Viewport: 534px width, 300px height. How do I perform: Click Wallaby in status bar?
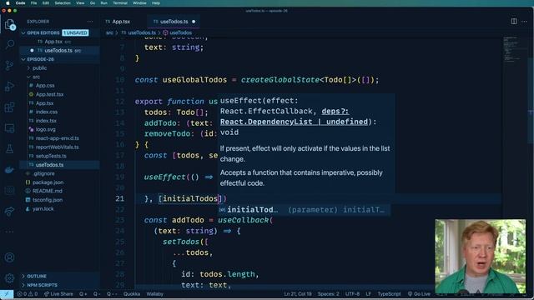click(155, 294)
